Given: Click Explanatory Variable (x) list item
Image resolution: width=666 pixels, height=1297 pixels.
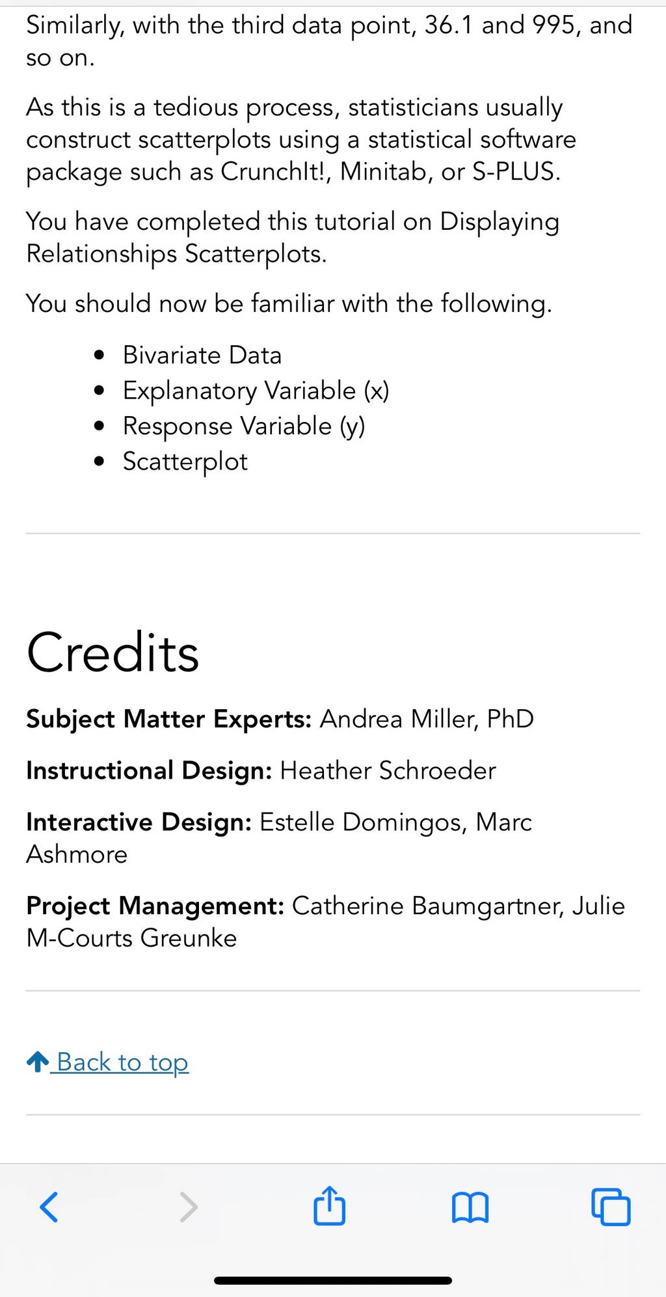Looking at the screenshot, I should coord(256,391).
